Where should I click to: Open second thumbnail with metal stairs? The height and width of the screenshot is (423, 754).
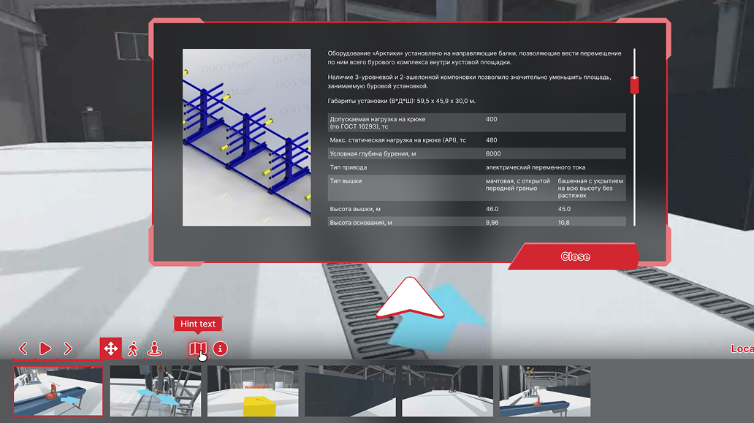155,391
